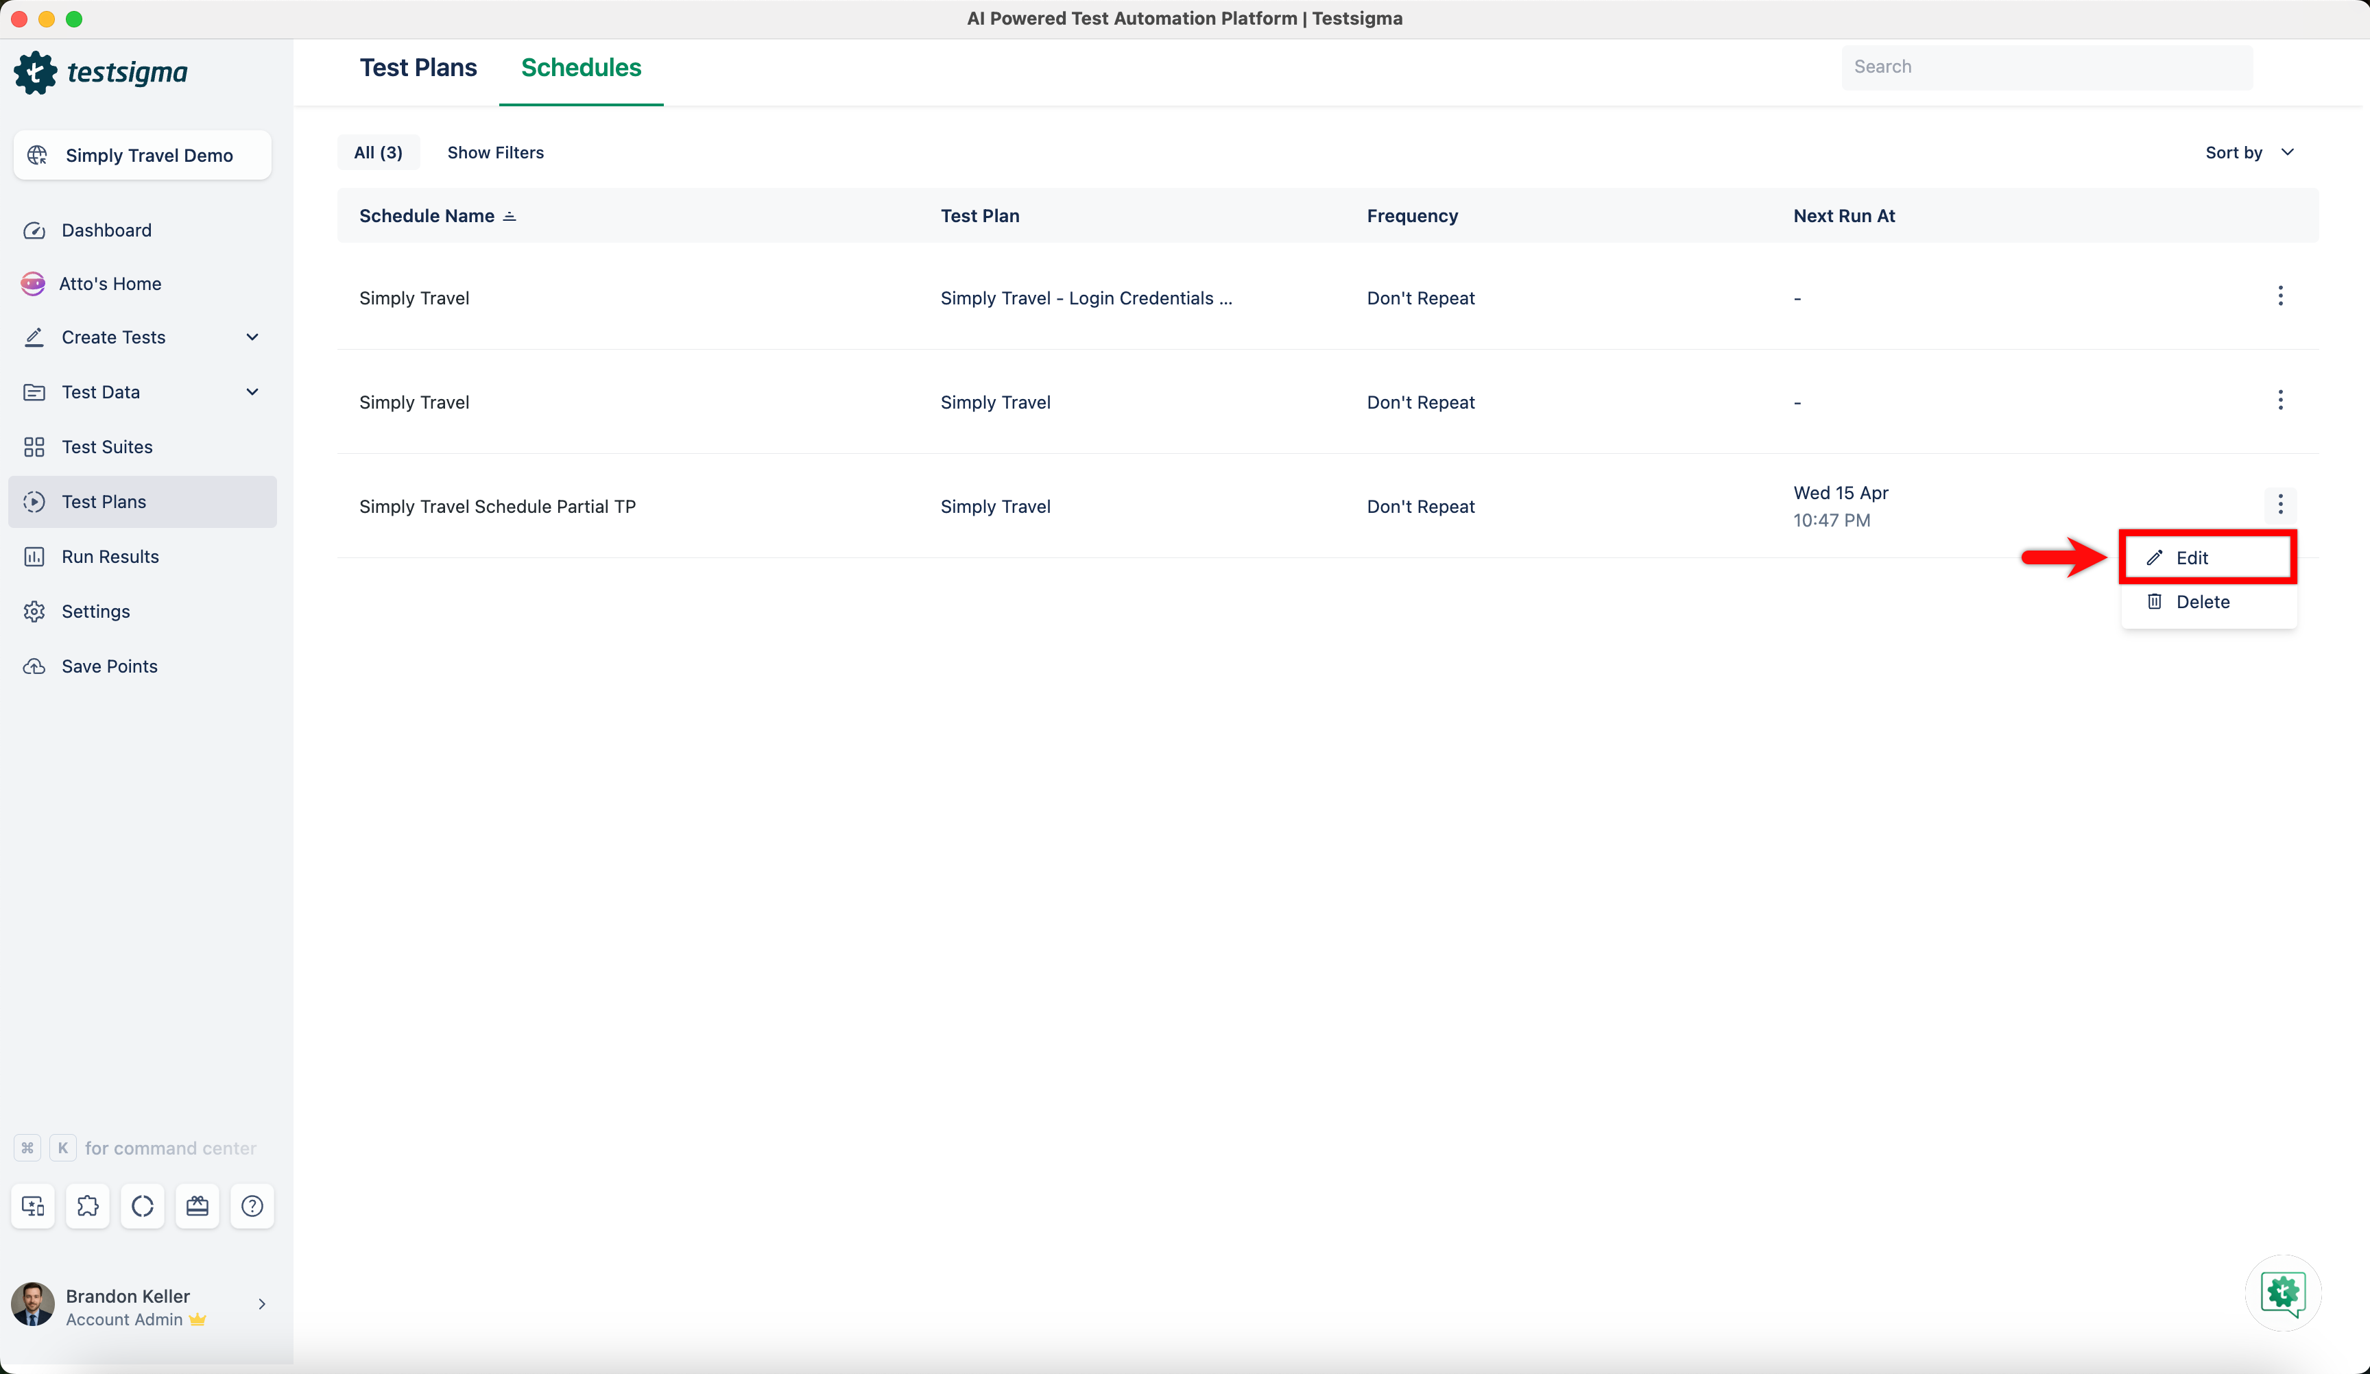Click the three-dot menu for Schedule Partial TP row
Image resolution: width=2370 pixels, height=1374 pixels.
pos(2279,505)
